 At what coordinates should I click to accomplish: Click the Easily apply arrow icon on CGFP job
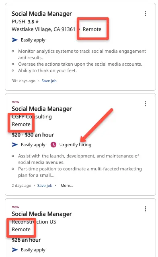(15, 145)
